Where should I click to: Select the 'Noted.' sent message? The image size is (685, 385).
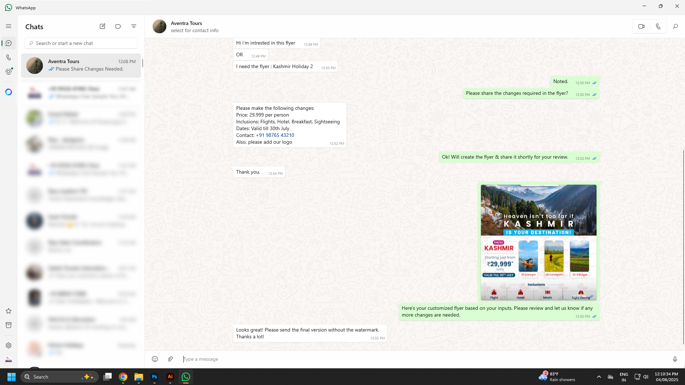[574, 82]
